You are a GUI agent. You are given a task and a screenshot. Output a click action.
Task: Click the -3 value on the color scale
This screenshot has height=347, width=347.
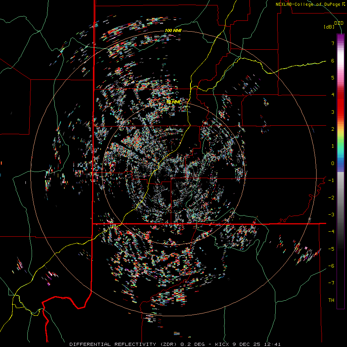click(x=331, y=215)
